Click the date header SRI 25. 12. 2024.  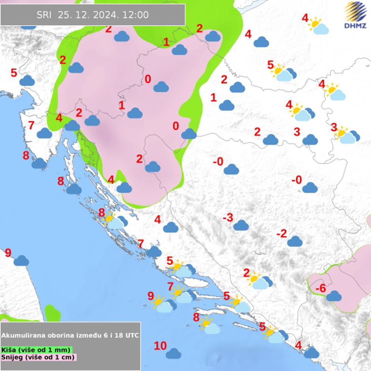[x=93, y=15]
